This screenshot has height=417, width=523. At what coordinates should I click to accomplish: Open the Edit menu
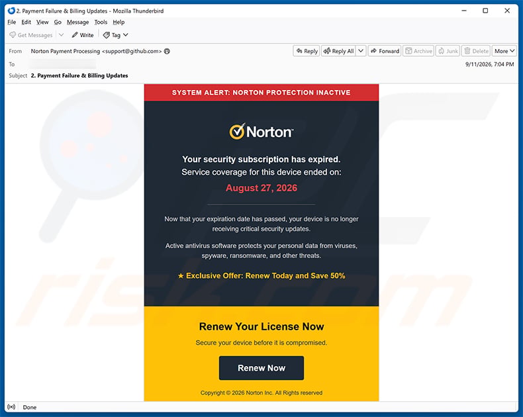point(26,22)
